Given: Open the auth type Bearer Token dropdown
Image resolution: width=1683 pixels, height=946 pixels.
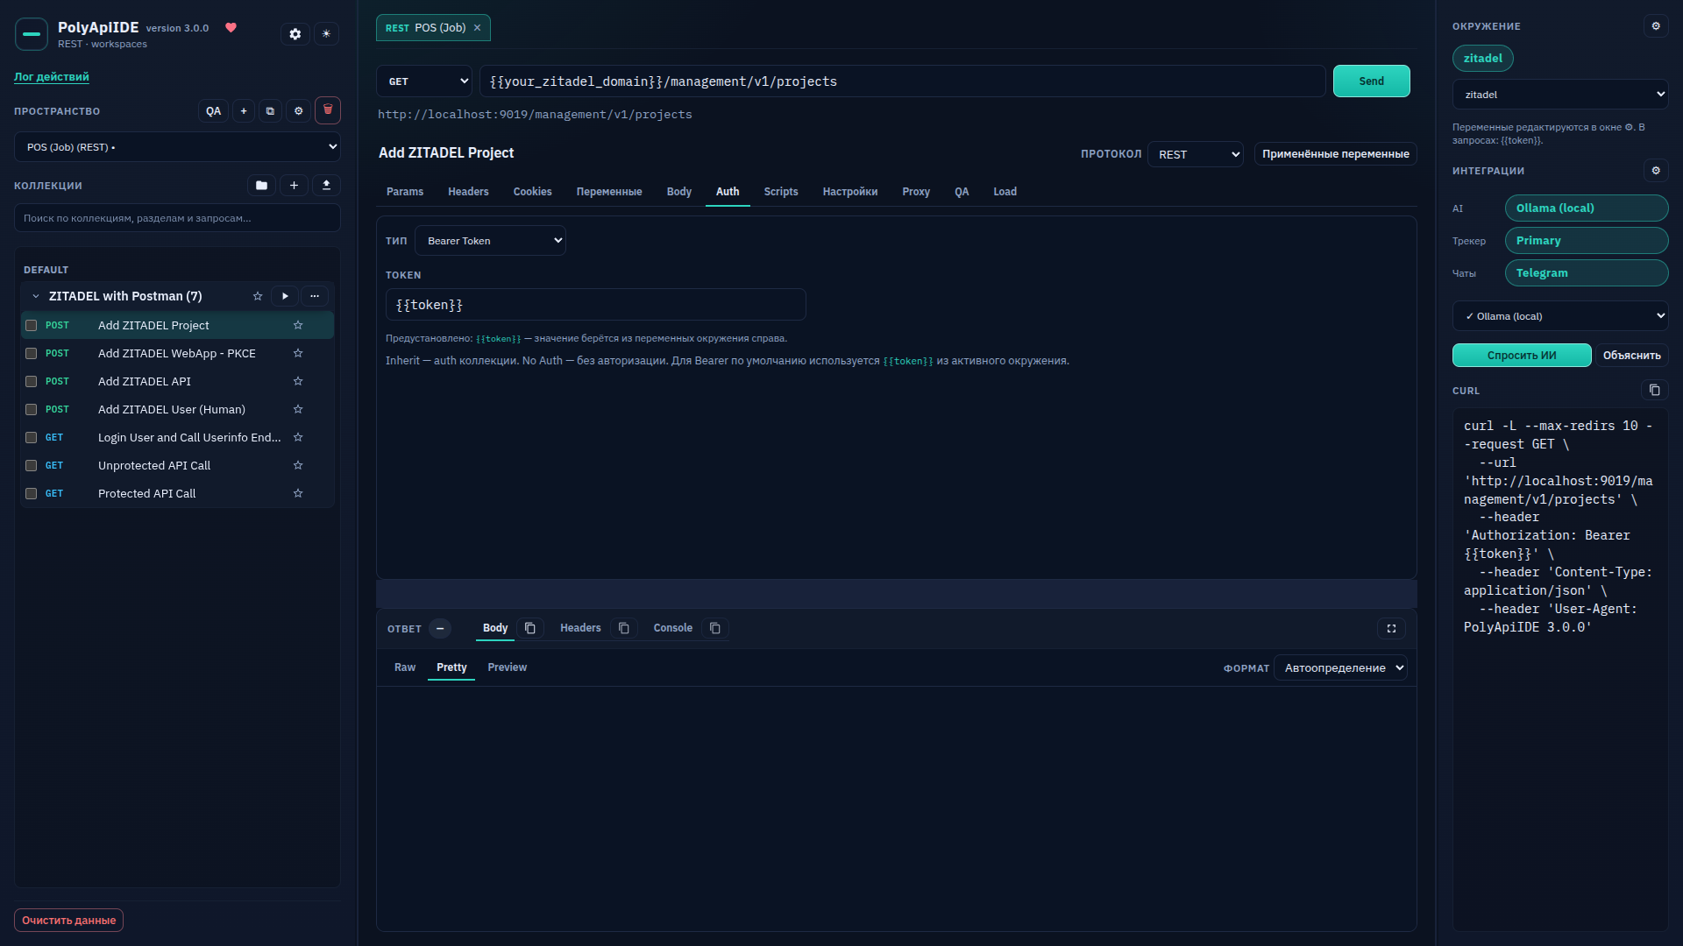Looking at the screenshot, I should (490, 241).
